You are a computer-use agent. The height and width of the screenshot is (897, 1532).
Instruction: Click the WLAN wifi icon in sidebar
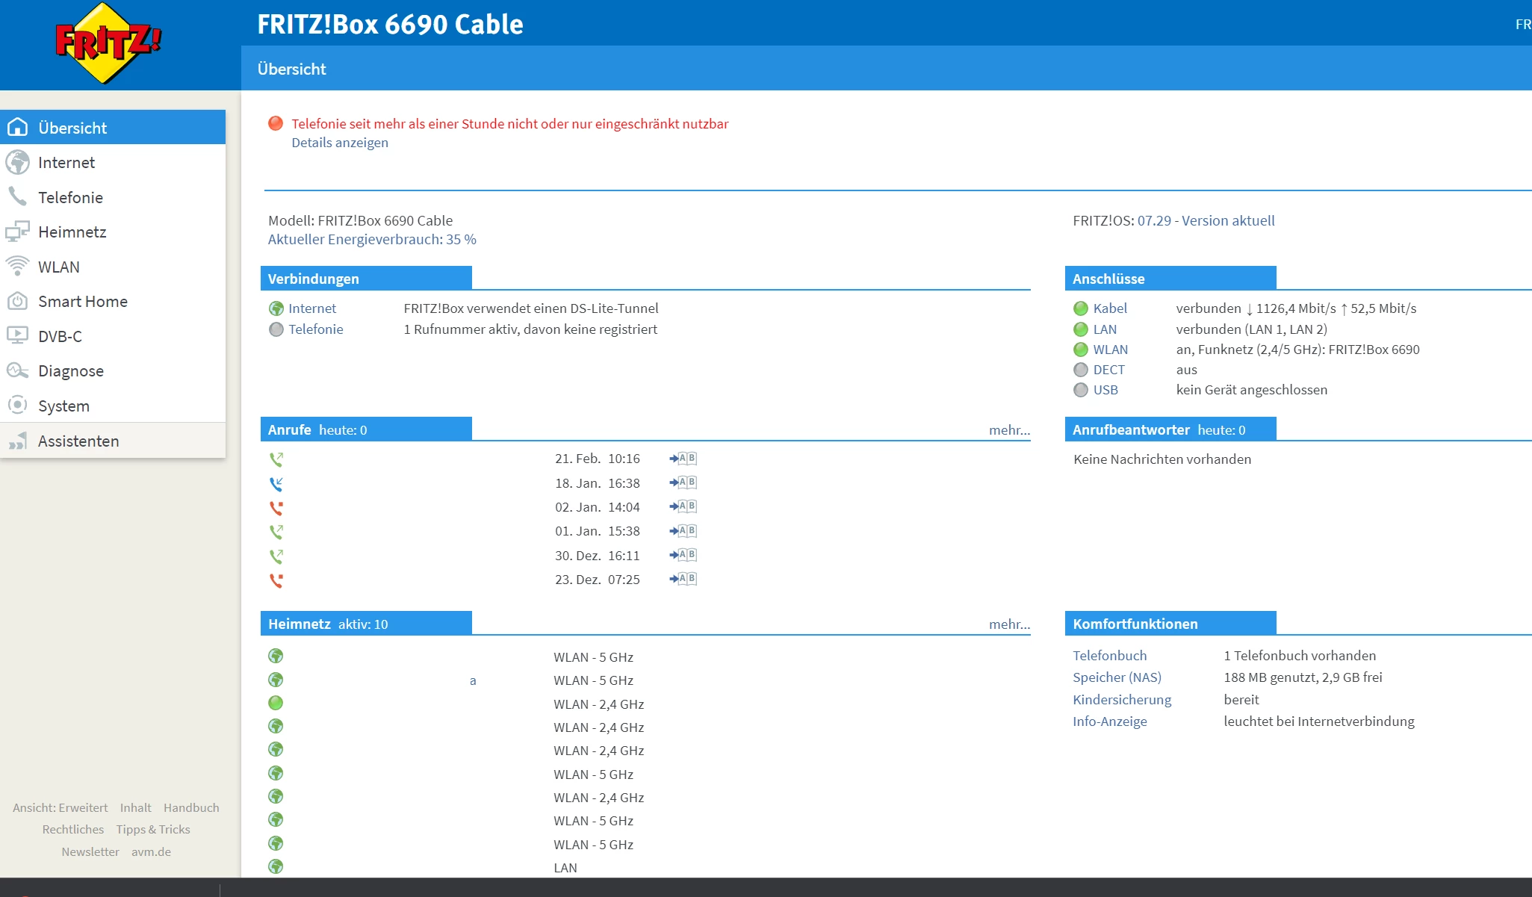point(17,266)
